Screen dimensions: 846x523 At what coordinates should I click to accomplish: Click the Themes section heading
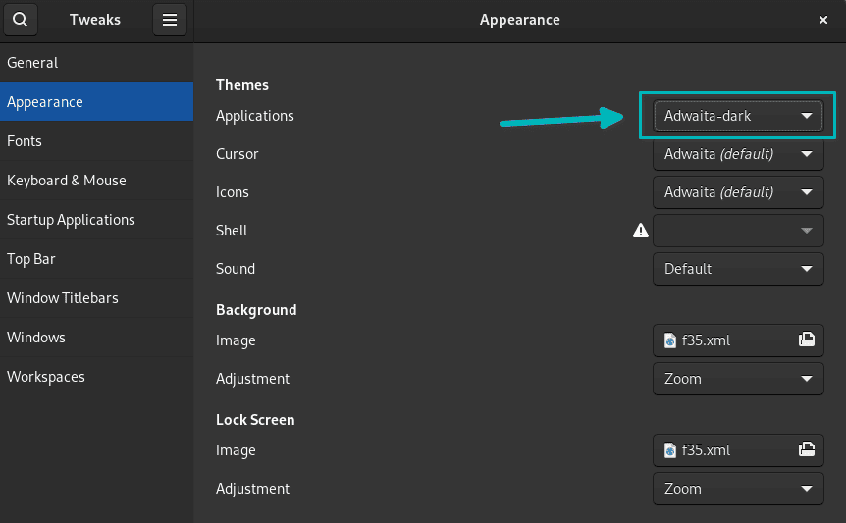pos(242,85)
